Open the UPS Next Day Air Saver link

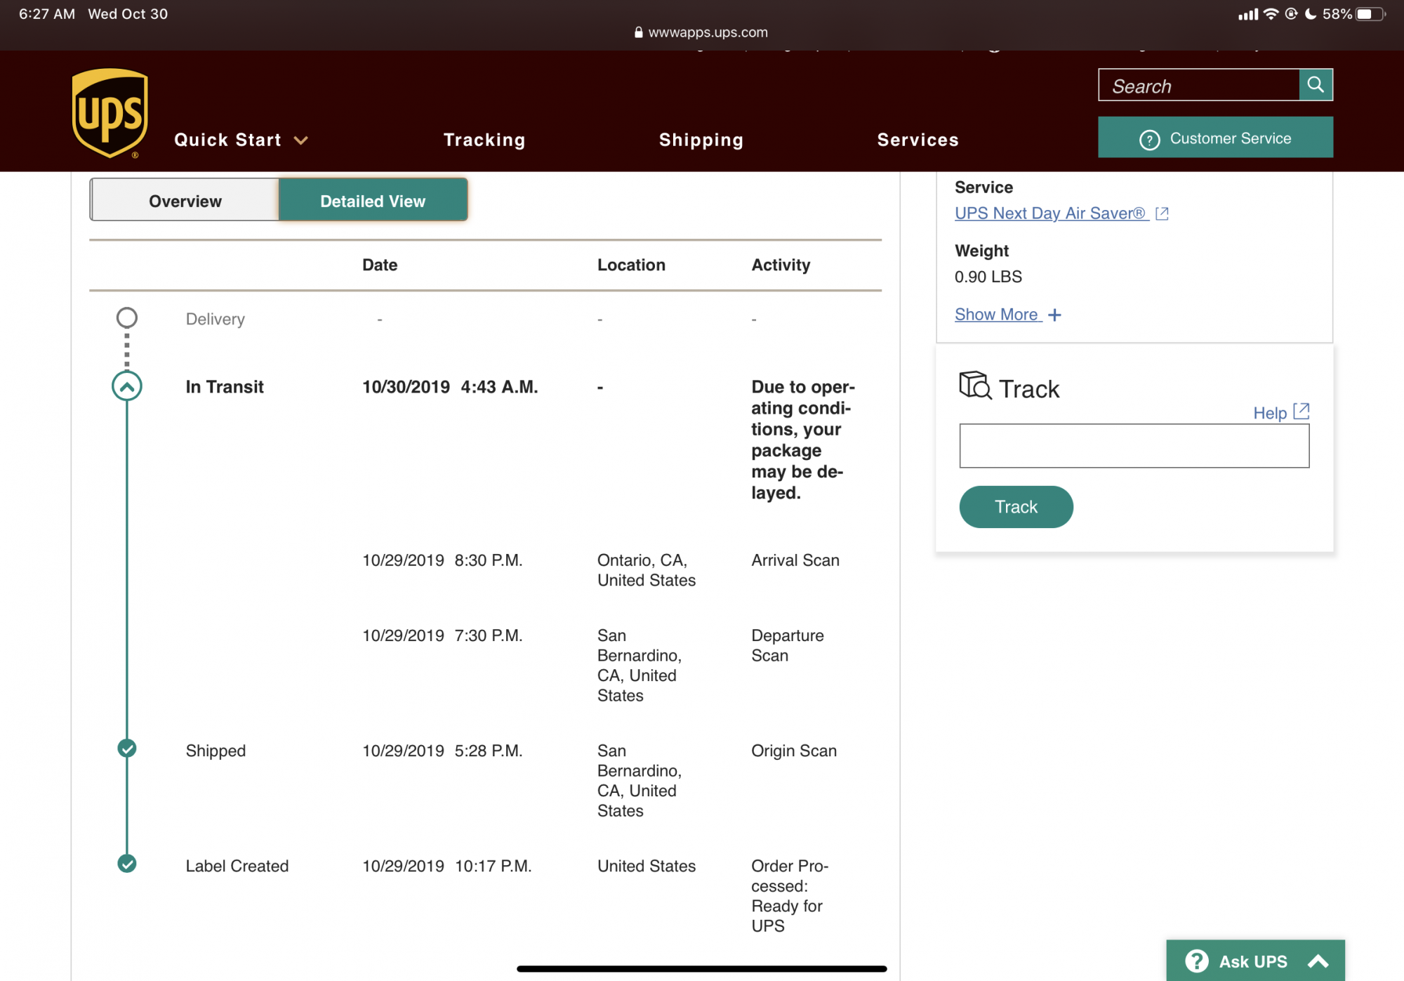coord(1049,213)
